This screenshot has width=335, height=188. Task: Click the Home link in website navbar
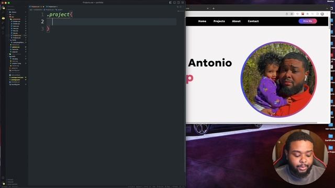coord(202,21)
